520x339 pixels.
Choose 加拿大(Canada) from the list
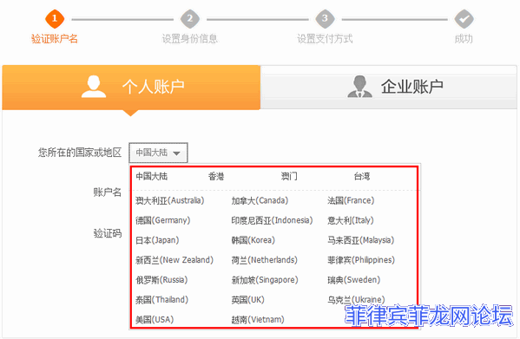(x=260, y=200)
